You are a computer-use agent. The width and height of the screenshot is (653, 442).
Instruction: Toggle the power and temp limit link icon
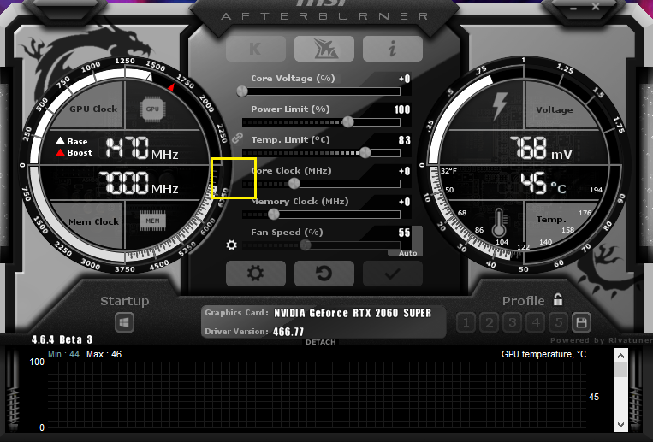(x=237, y=137)
